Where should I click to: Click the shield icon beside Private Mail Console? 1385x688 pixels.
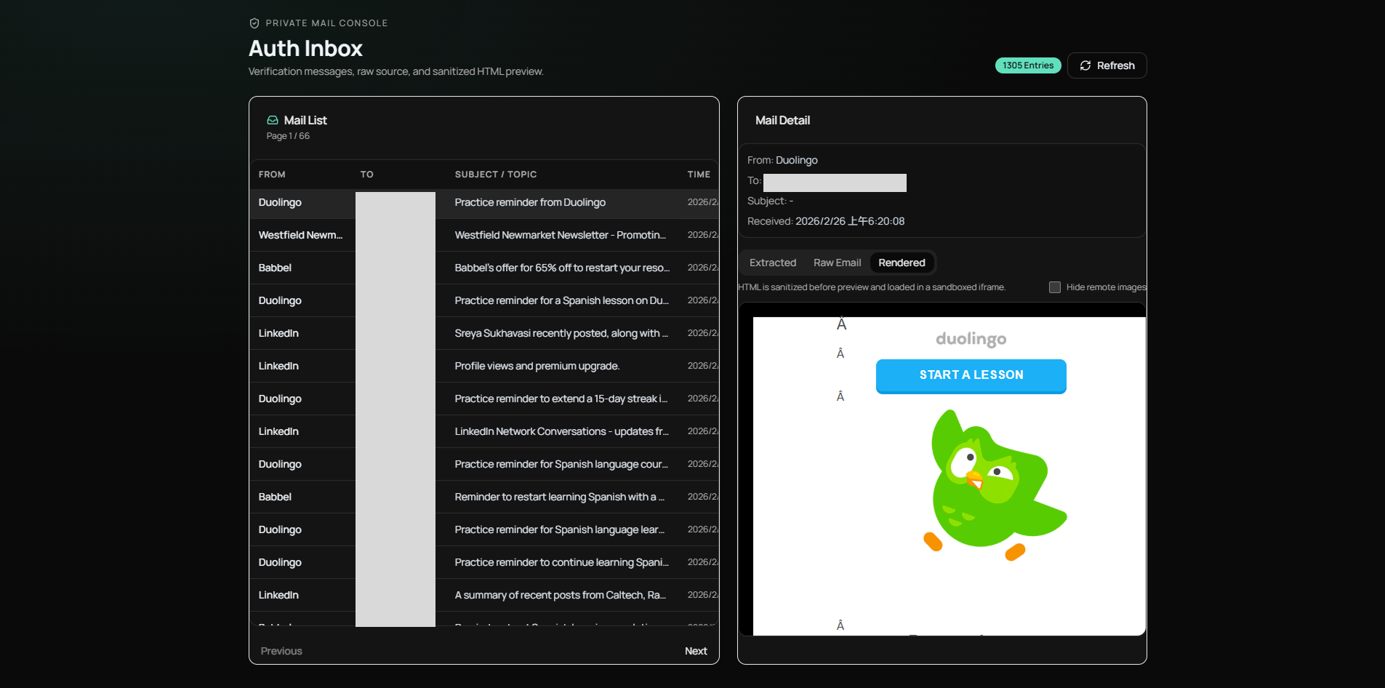(x=254, y=23)
